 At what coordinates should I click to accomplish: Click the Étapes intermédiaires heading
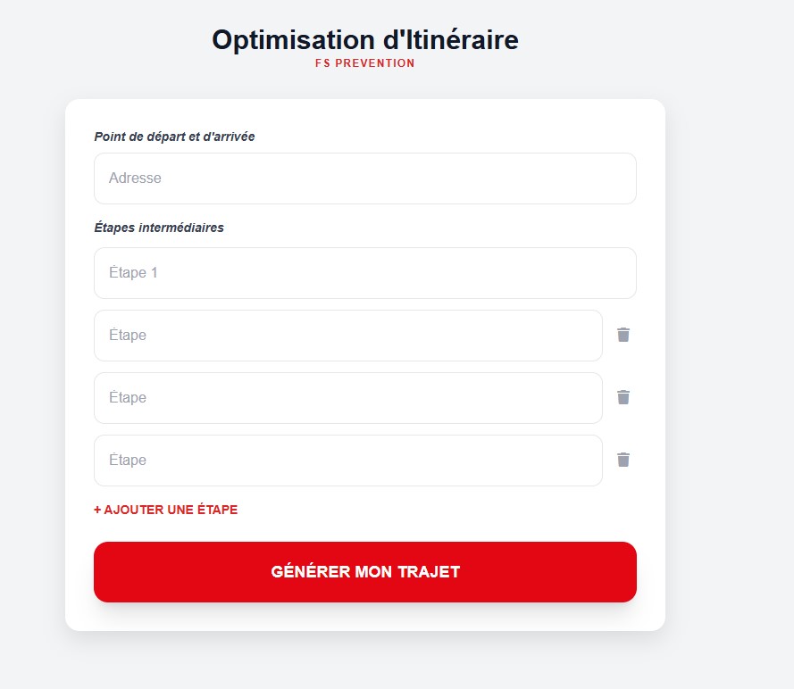tap(159, 228)
